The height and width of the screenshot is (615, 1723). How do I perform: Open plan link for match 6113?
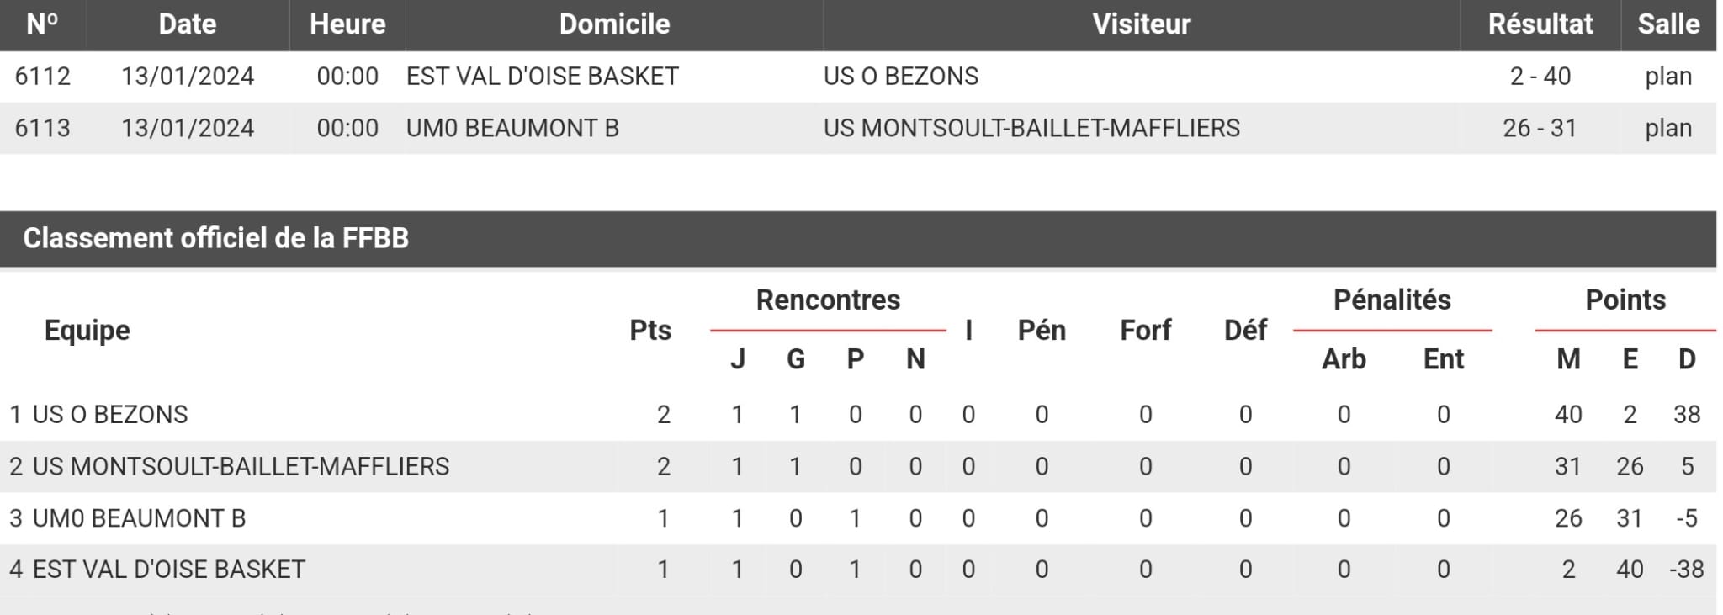pyautogui.click(x=1667, y=128)
